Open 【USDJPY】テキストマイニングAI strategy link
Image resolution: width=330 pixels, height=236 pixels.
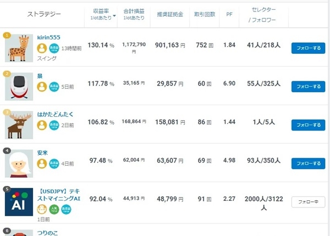(59, 195)
